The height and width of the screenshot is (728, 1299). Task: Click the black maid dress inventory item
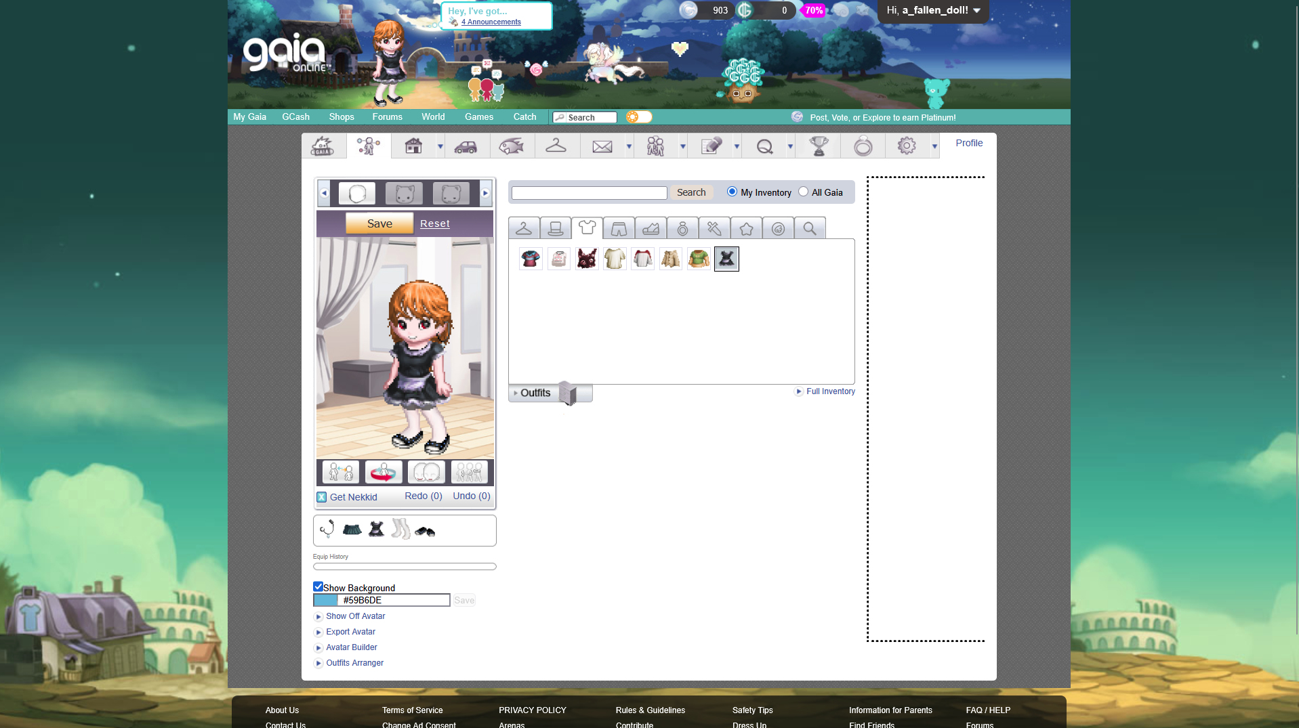coord(726,259)
